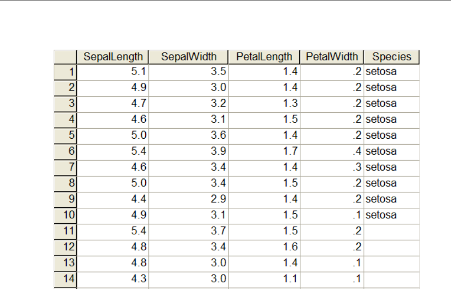The height and width of the screenshot is (289, 451).
Task: Select row number 1 header
Action: tap(66, 72)
